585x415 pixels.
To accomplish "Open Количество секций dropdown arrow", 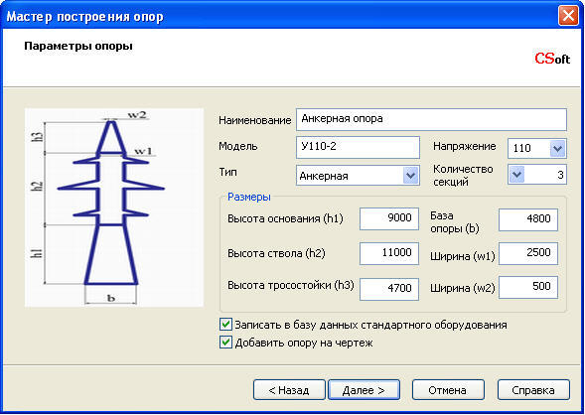I will tap(516, 174).
